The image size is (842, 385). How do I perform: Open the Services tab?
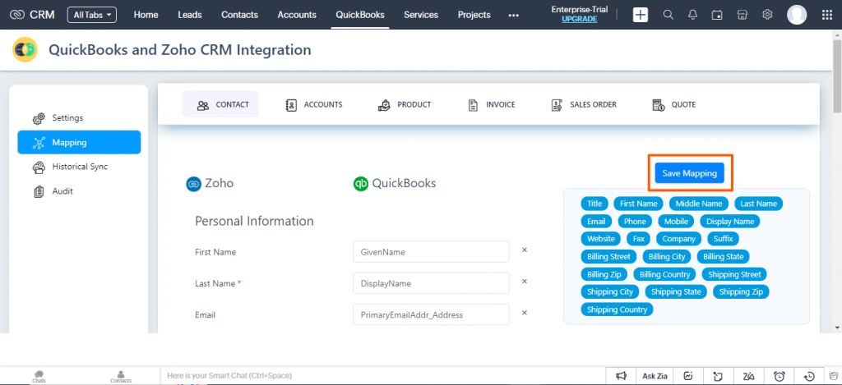pos(421,15)
